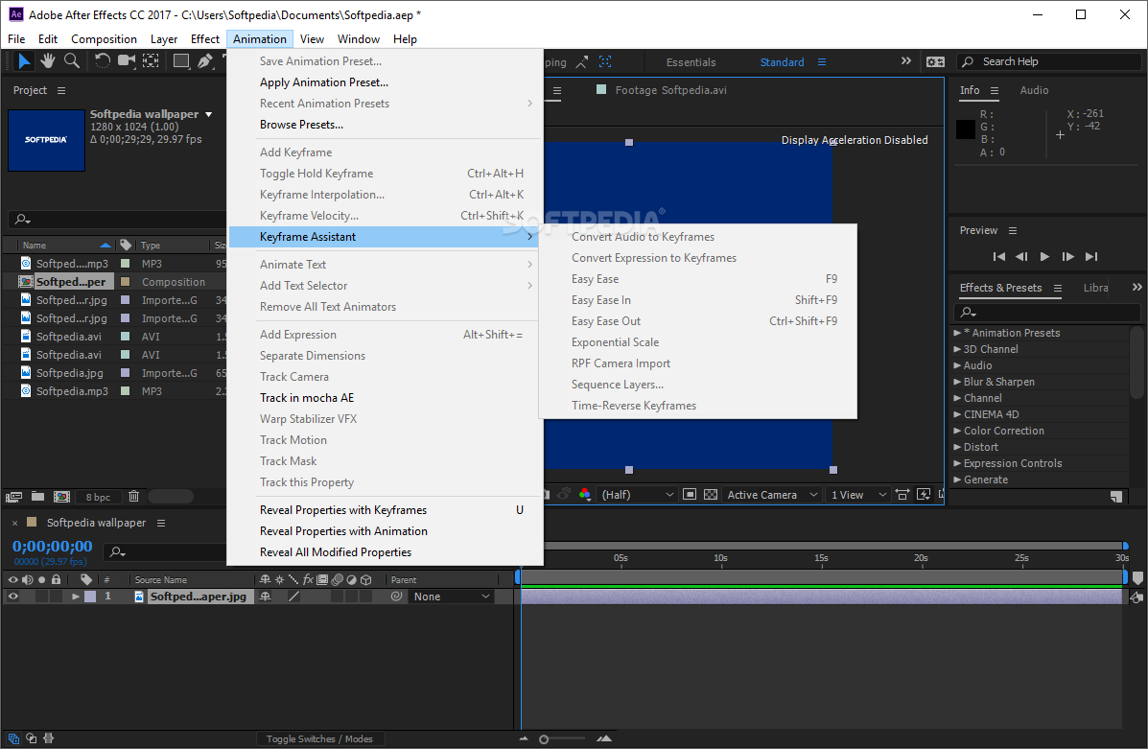Select the Rotation tool
This screenshot has width=1148, height=749.
click(103, 61)
